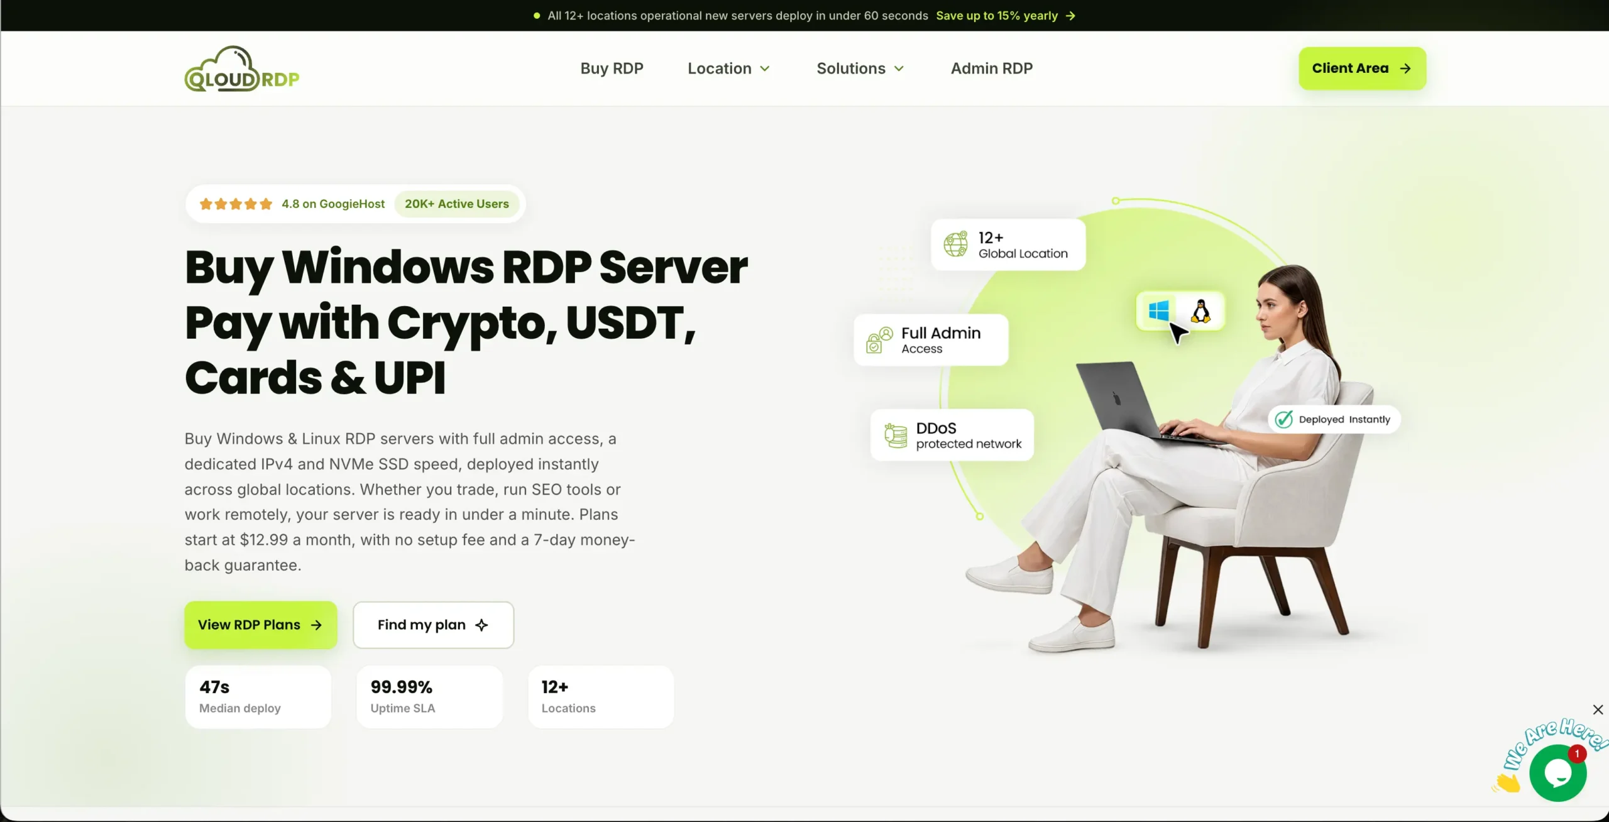Click the 20K+ Active Users badge
The width and height of the screenshot is (1609, 822).
coord(457,204)
